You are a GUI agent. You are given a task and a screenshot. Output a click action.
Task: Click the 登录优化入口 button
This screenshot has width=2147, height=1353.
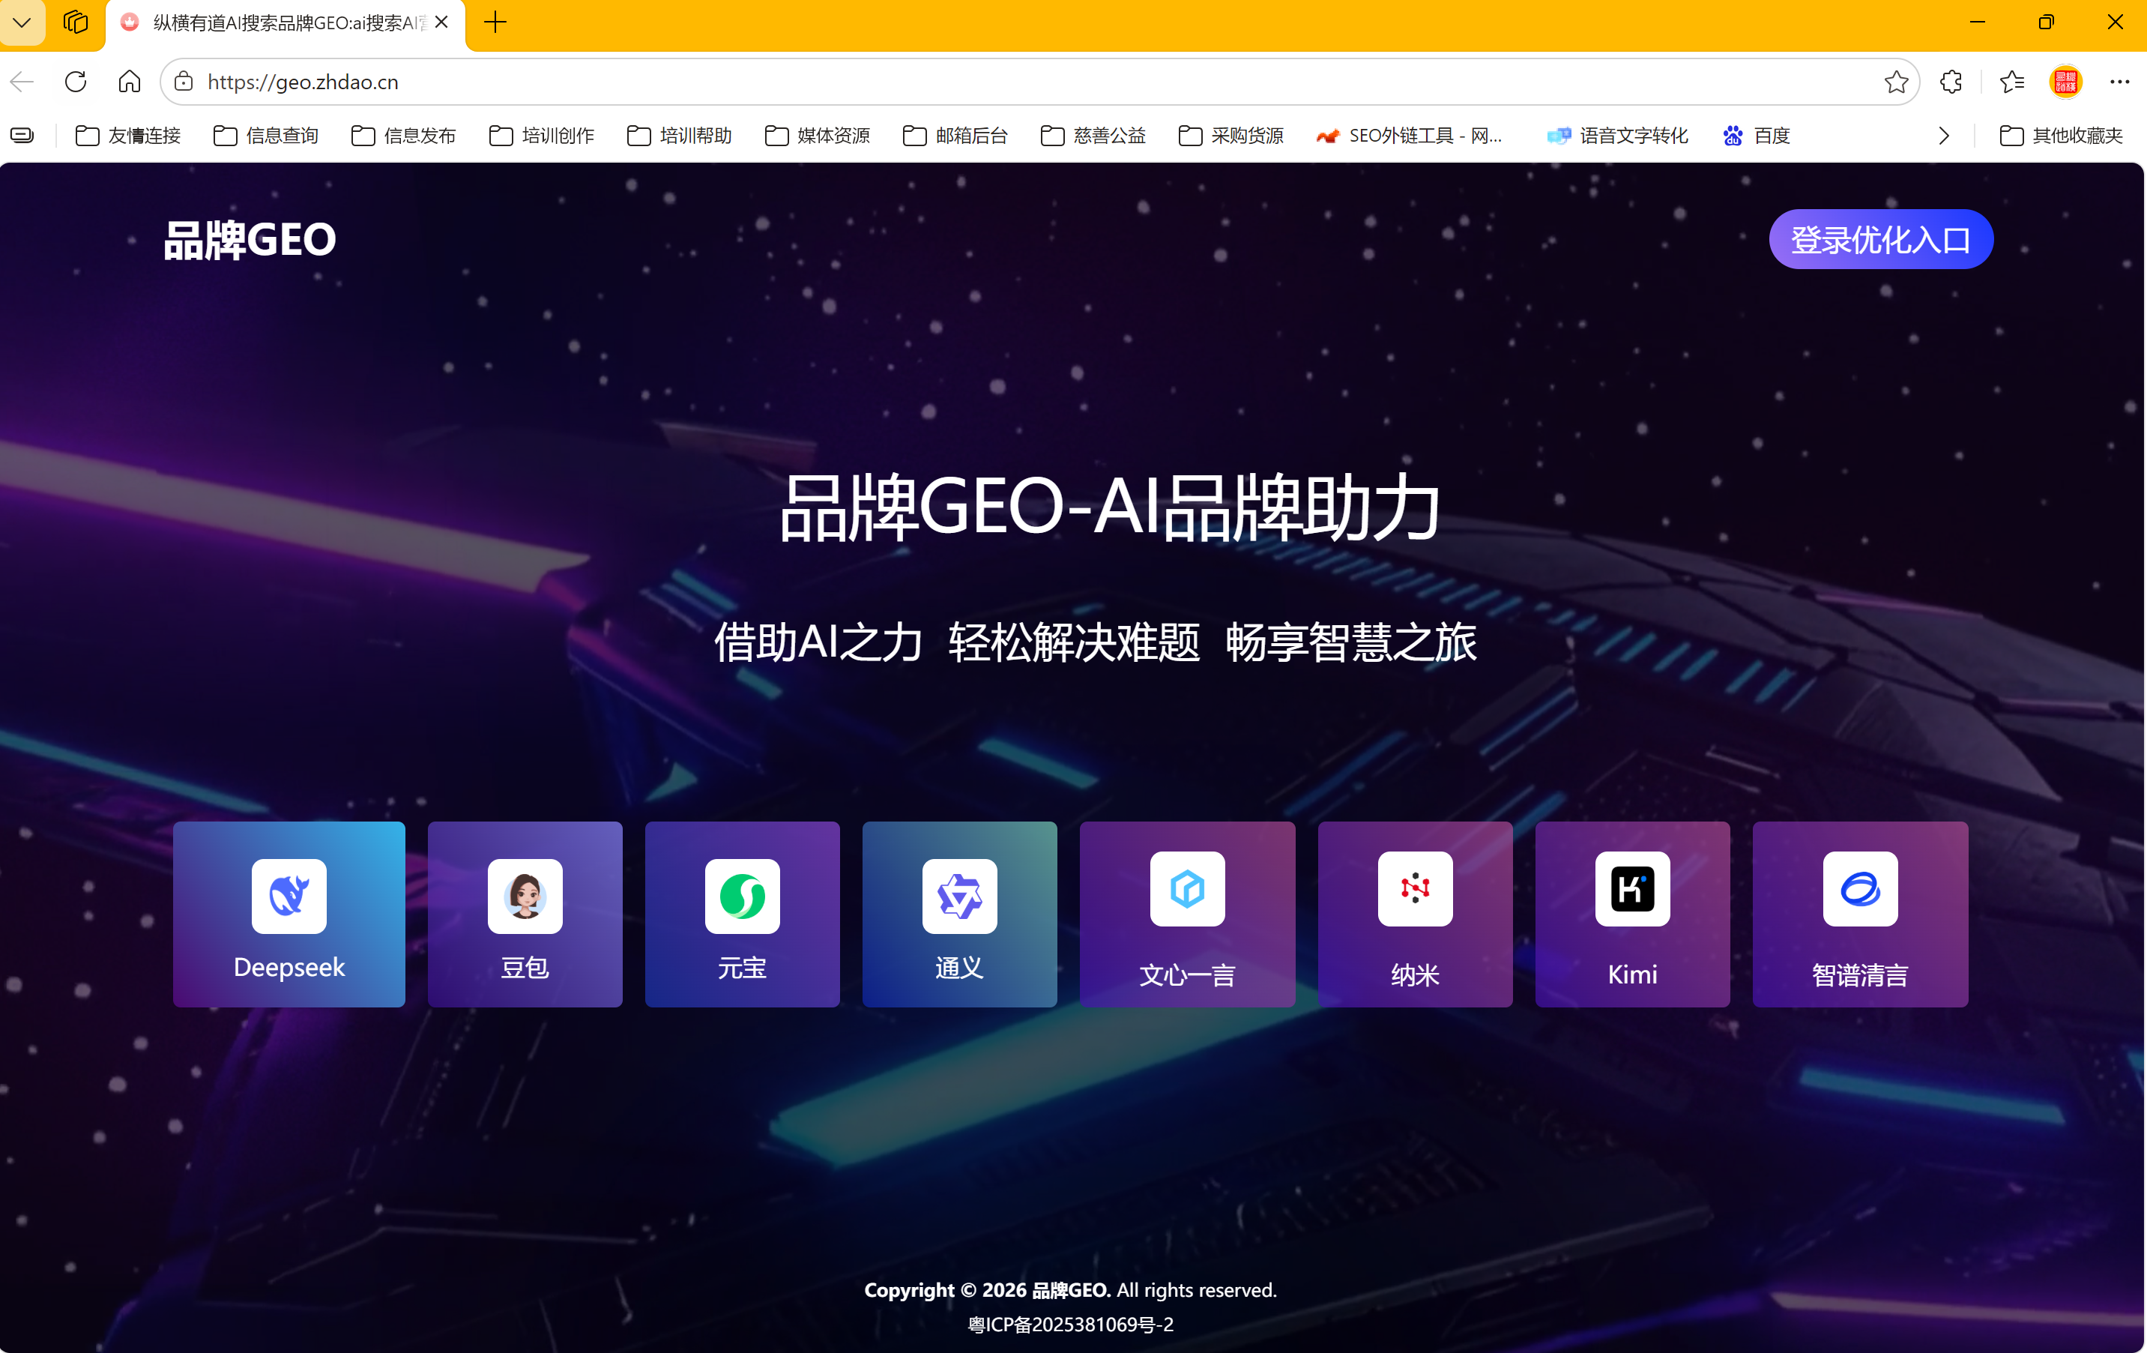coord(1880,238)
